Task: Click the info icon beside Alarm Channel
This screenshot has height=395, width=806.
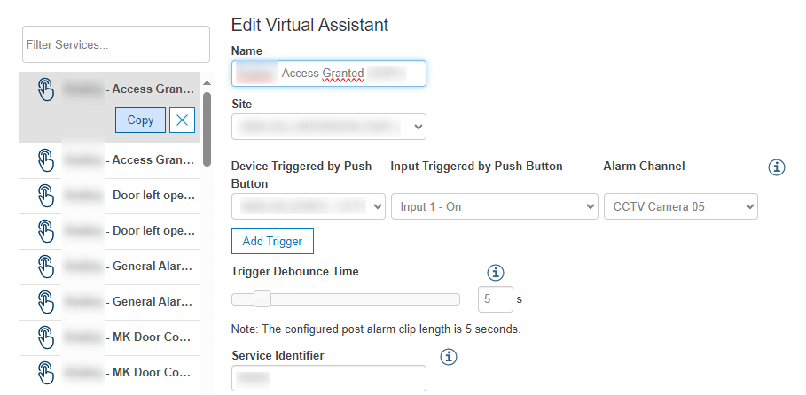Action: pos(777,167)
